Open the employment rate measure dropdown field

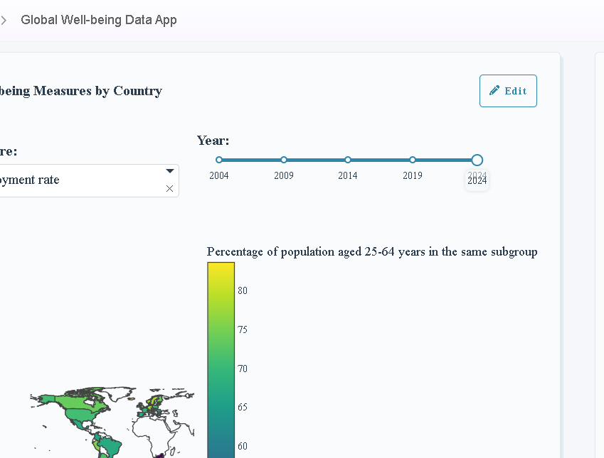point(78,180)
